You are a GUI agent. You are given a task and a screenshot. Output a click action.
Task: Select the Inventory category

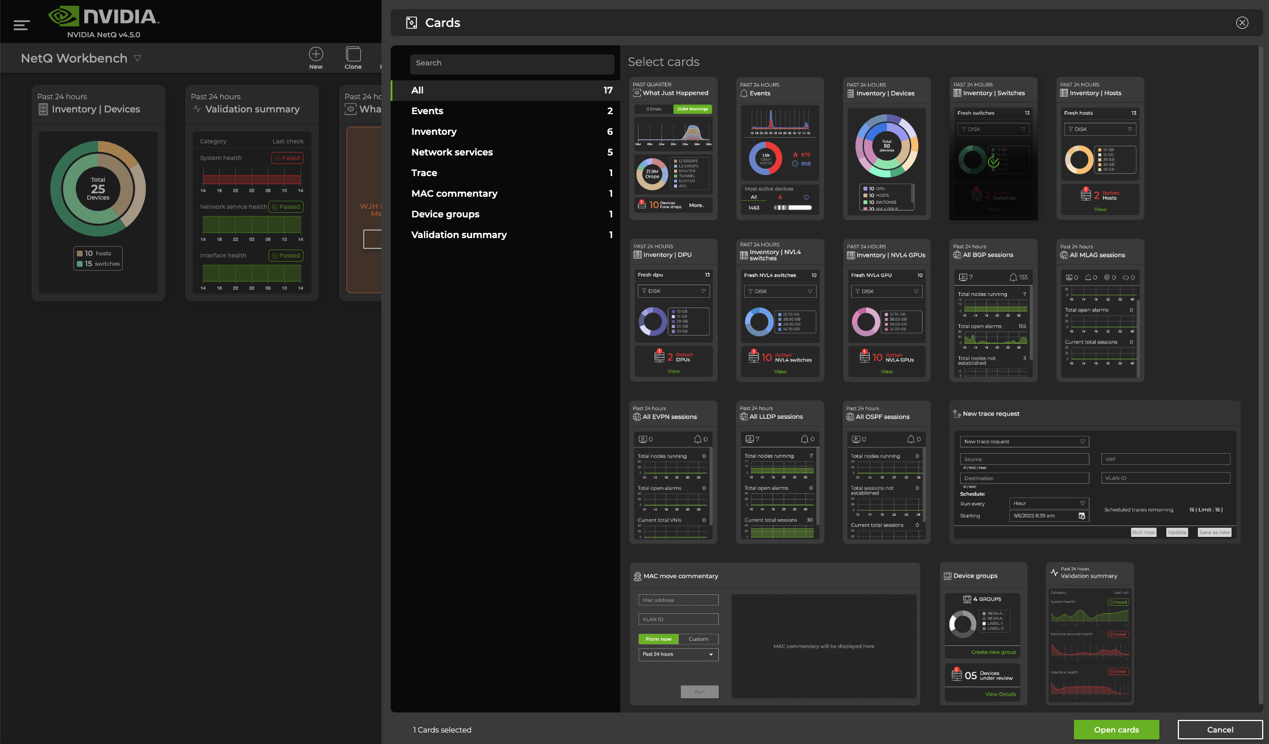point(434,131)
